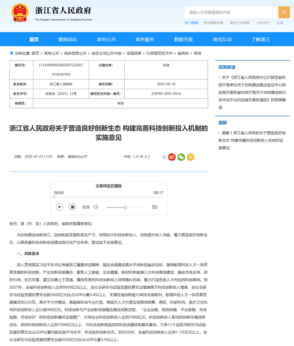Screen dimensions: 294x346
Task: Mute the audio with speaker icon
Action: [96, 207]
